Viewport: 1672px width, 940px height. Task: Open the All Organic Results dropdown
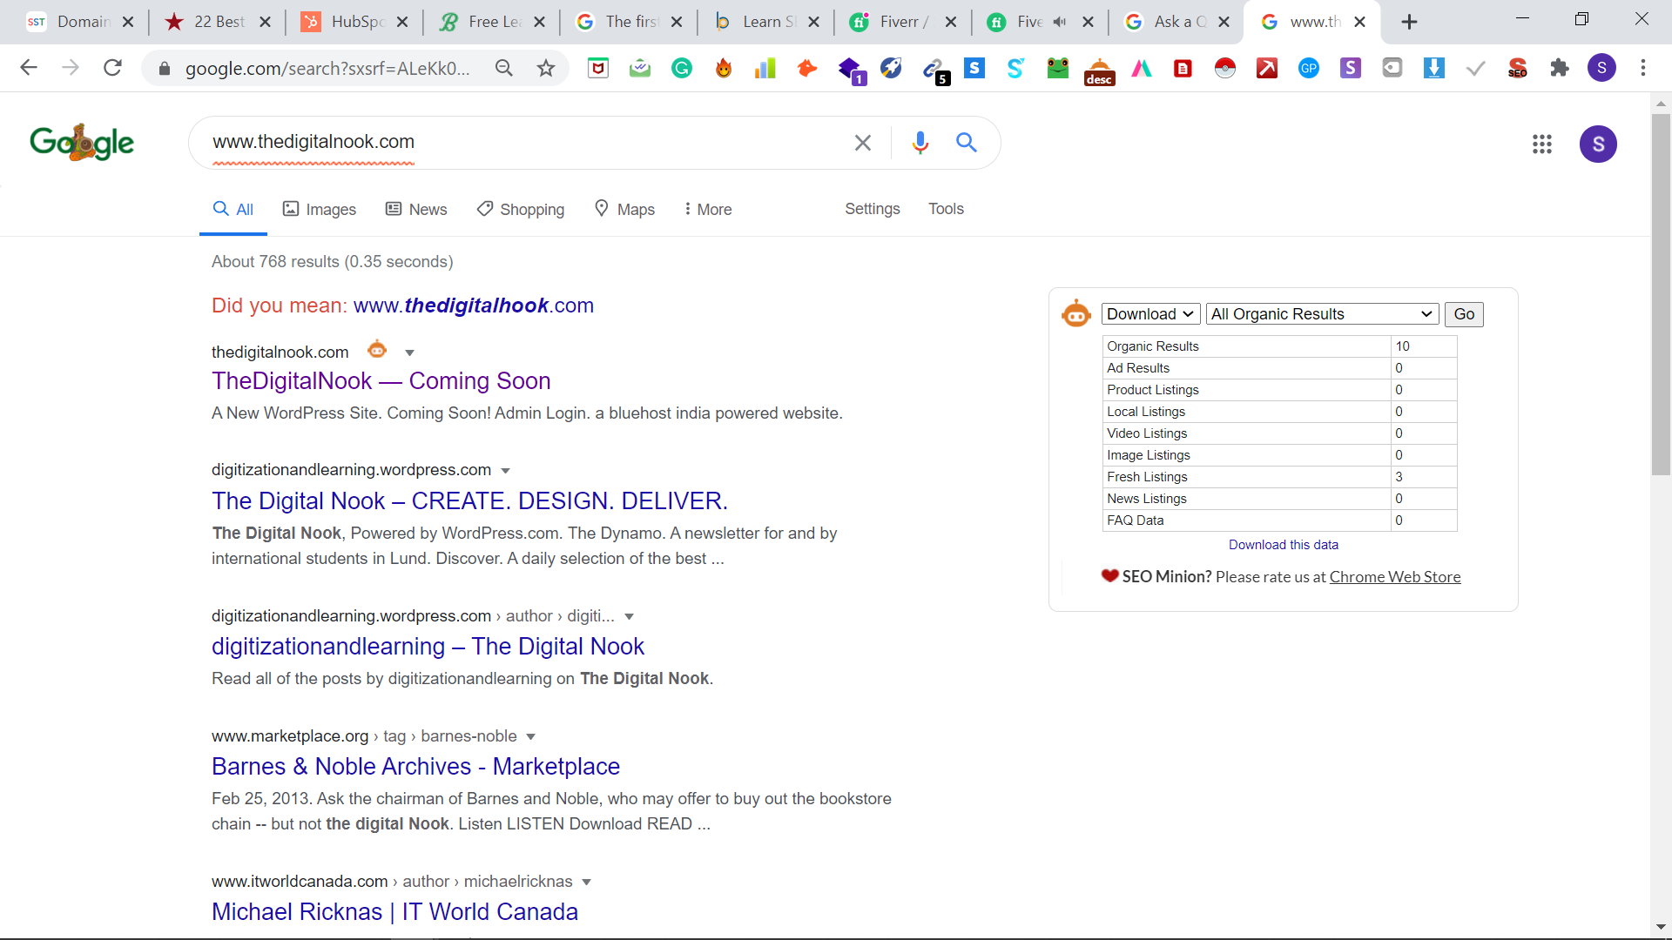tap(1323, 314)
